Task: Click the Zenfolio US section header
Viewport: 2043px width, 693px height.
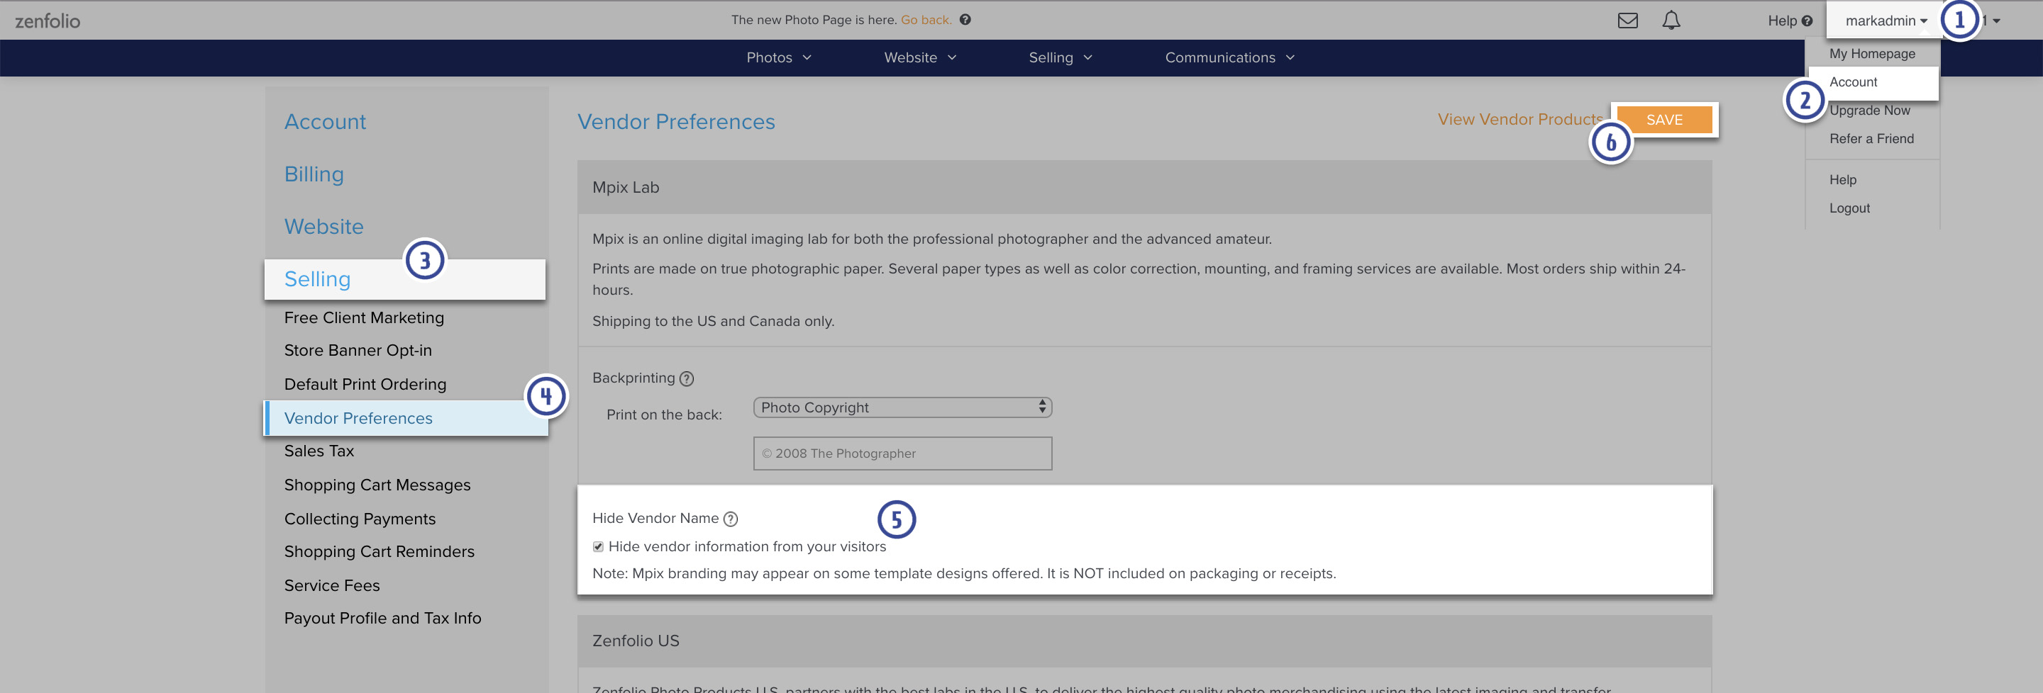Action: pos(1144,641)
